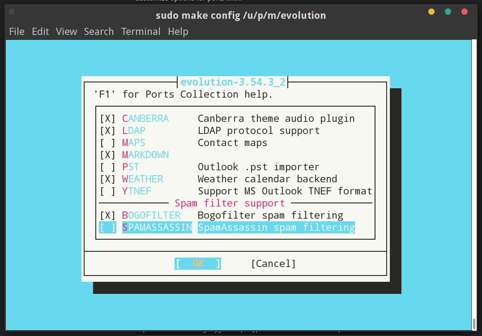Click the 'SpamAssassin spam filtering' highlighted text
The width and height of the screenshot is (482, 336).
[x=276, y=228]
